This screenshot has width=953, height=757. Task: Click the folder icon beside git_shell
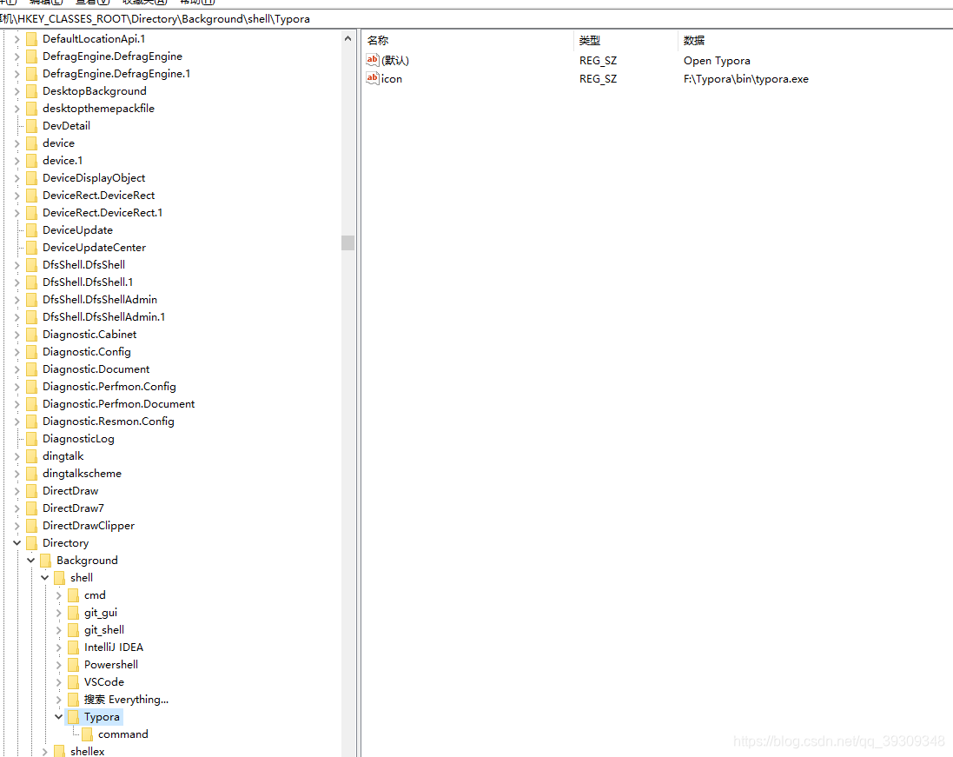(74, 630)
